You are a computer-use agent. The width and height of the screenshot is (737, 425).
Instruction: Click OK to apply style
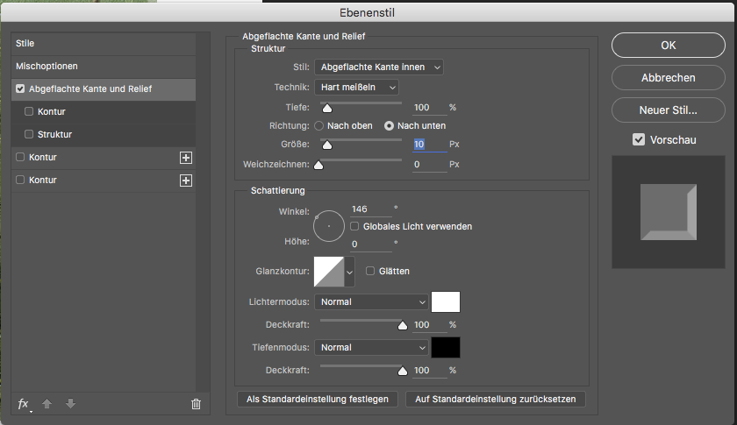(669, 45)
